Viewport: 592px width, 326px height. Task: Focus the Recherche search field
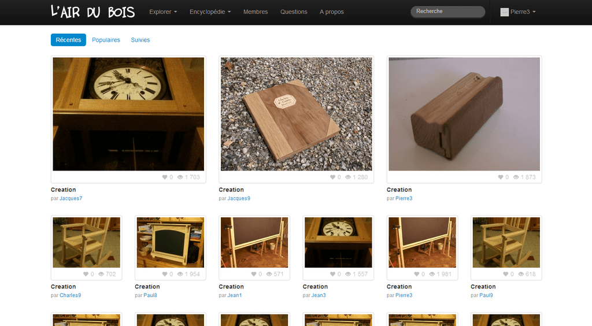[x=448, y=12]
